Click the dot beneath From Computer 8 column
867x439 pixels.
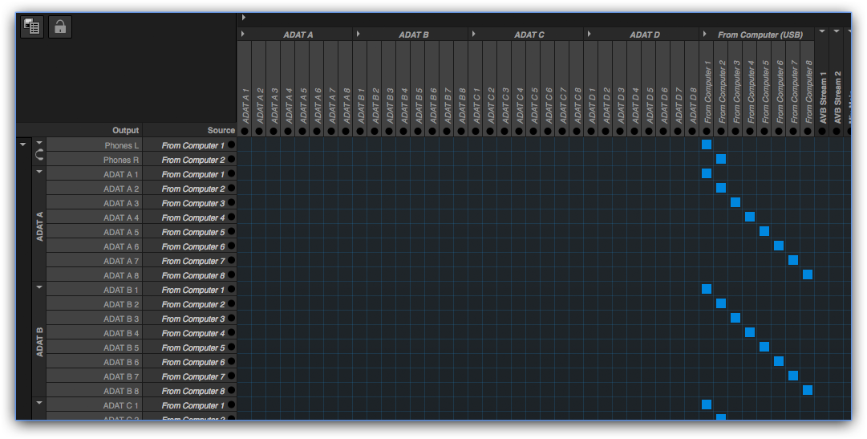[x=808, y=131]
